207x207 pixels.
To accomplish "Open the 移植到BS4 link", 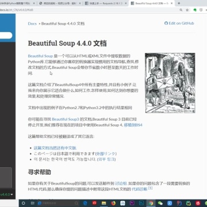I will (x=133, y=125).
